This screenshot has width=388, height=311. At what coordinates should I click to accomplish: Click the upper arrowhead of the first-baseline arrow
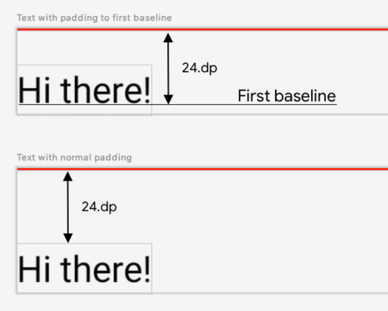[168, 38]
